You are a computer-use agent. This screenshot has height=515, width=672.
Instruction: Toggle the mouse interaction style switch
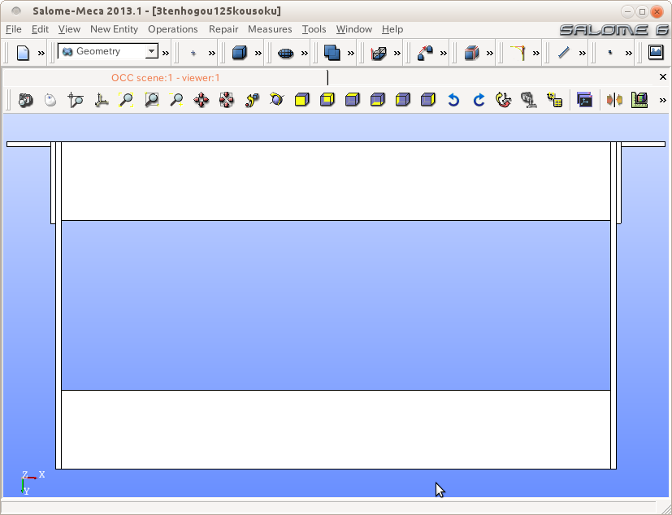[x=50, y=100]
